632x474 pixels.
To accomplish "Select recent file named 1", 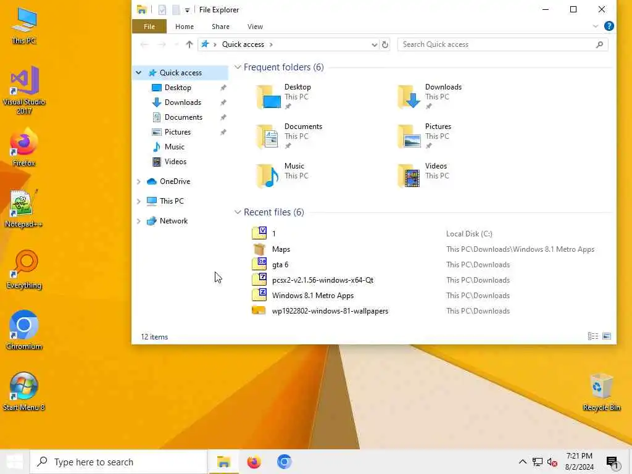I will pyautogui.click(x=273, y=234).
